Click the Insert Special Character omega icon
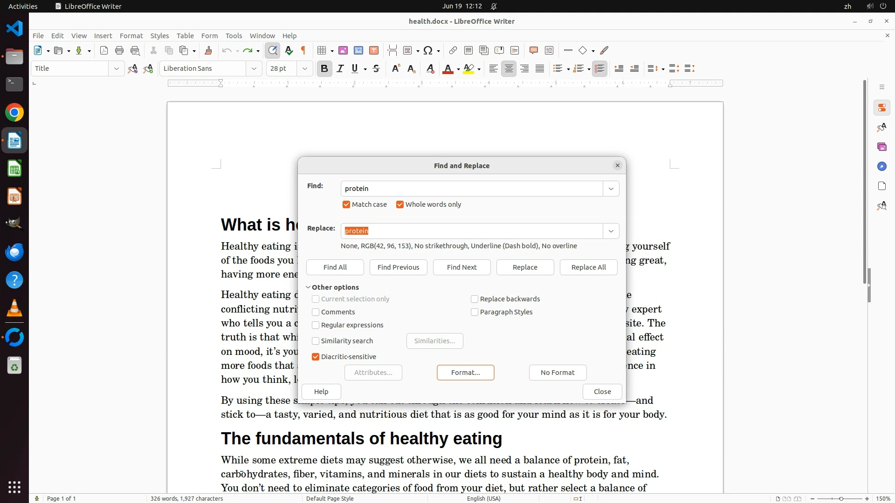Screen dimensions: 895x503 pos(428,50)
